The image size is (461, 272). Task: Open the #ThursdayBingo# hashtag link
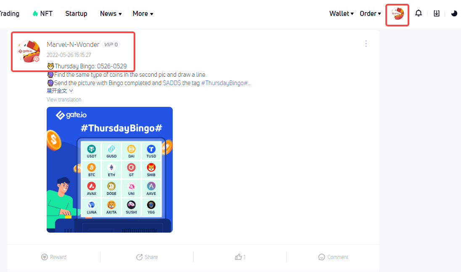(x=225, y=83)
